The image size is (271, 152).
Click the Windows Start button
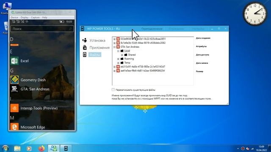[x=6, y=148]
